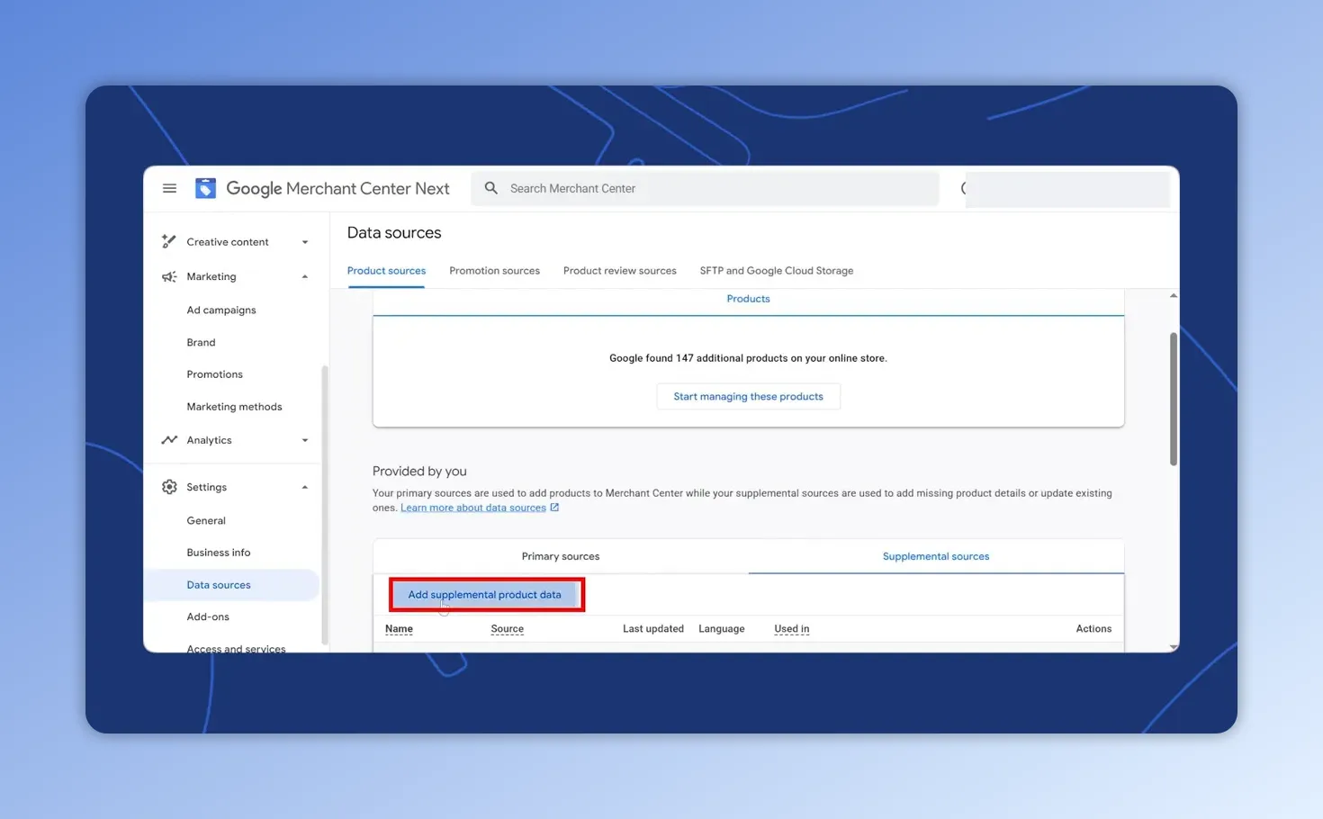Screen dimensions: 1323x819
Task: Click the scrollbar down arrow
Action: coord(1174,647)
